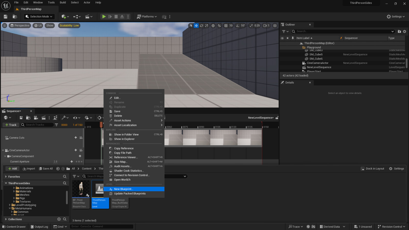Collapse the CameraComponent track
Image resolution: width=409 pixels, height=230 pixels.
click(5, 156)
